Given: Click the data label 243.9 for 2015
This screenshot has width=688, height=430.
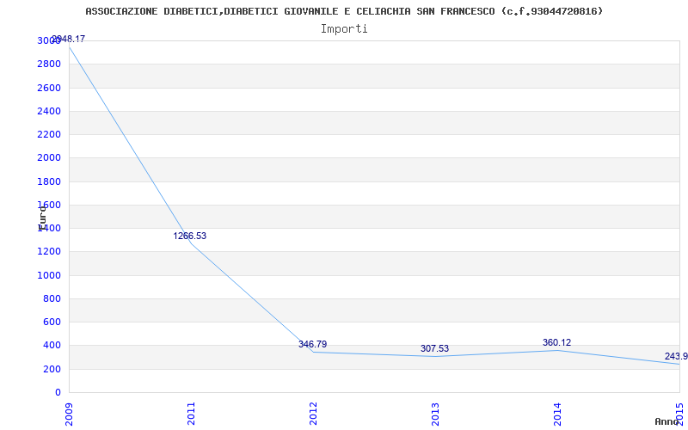Looking at the screenshot, I should (x=676, y=356).
